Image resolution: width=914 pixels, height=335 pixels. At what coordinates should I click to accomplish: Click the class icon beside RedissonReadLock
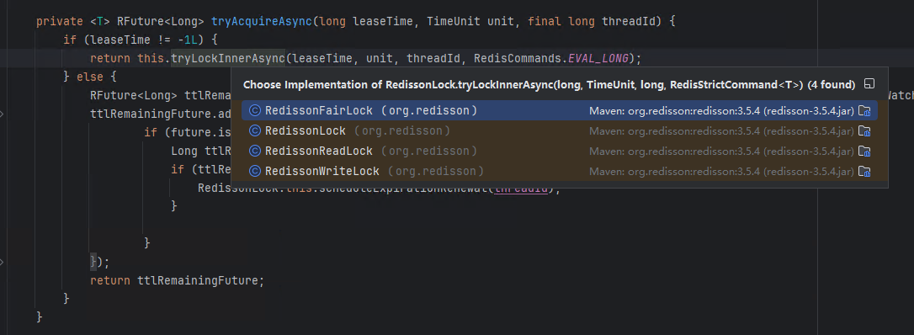coord(254,152)
